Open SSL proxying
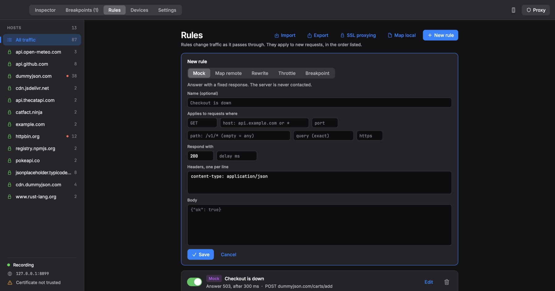The height and width of the screenshot is (291, 555). point(358,35)
